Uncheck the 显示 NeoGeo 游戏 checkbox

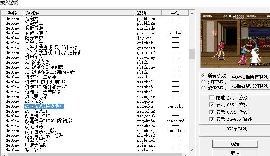(x=212, y=119)
